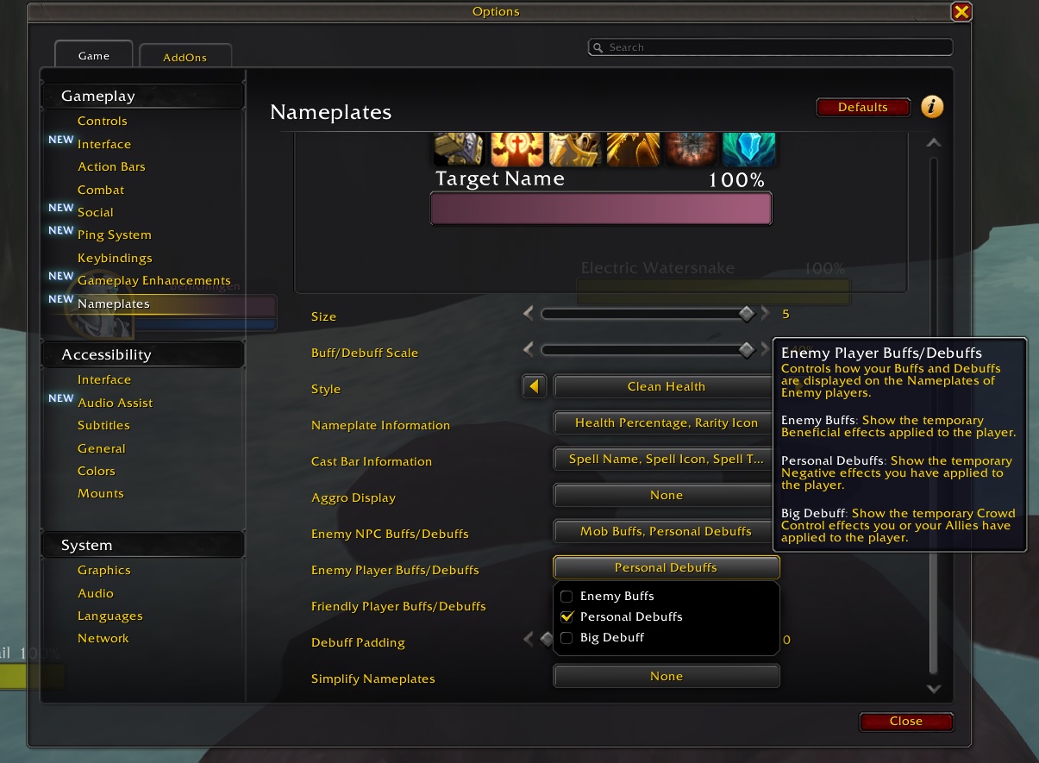Decrease Buff/Debuff Scale with left arrow
This screenshot has height=763, width=1039.
(529, 350)
